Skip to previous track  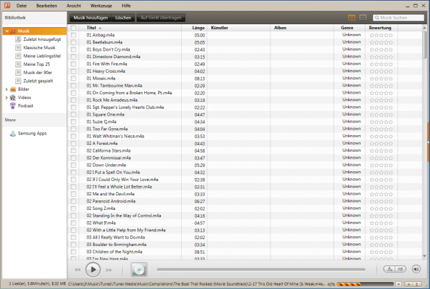click(x=78, y=270)
